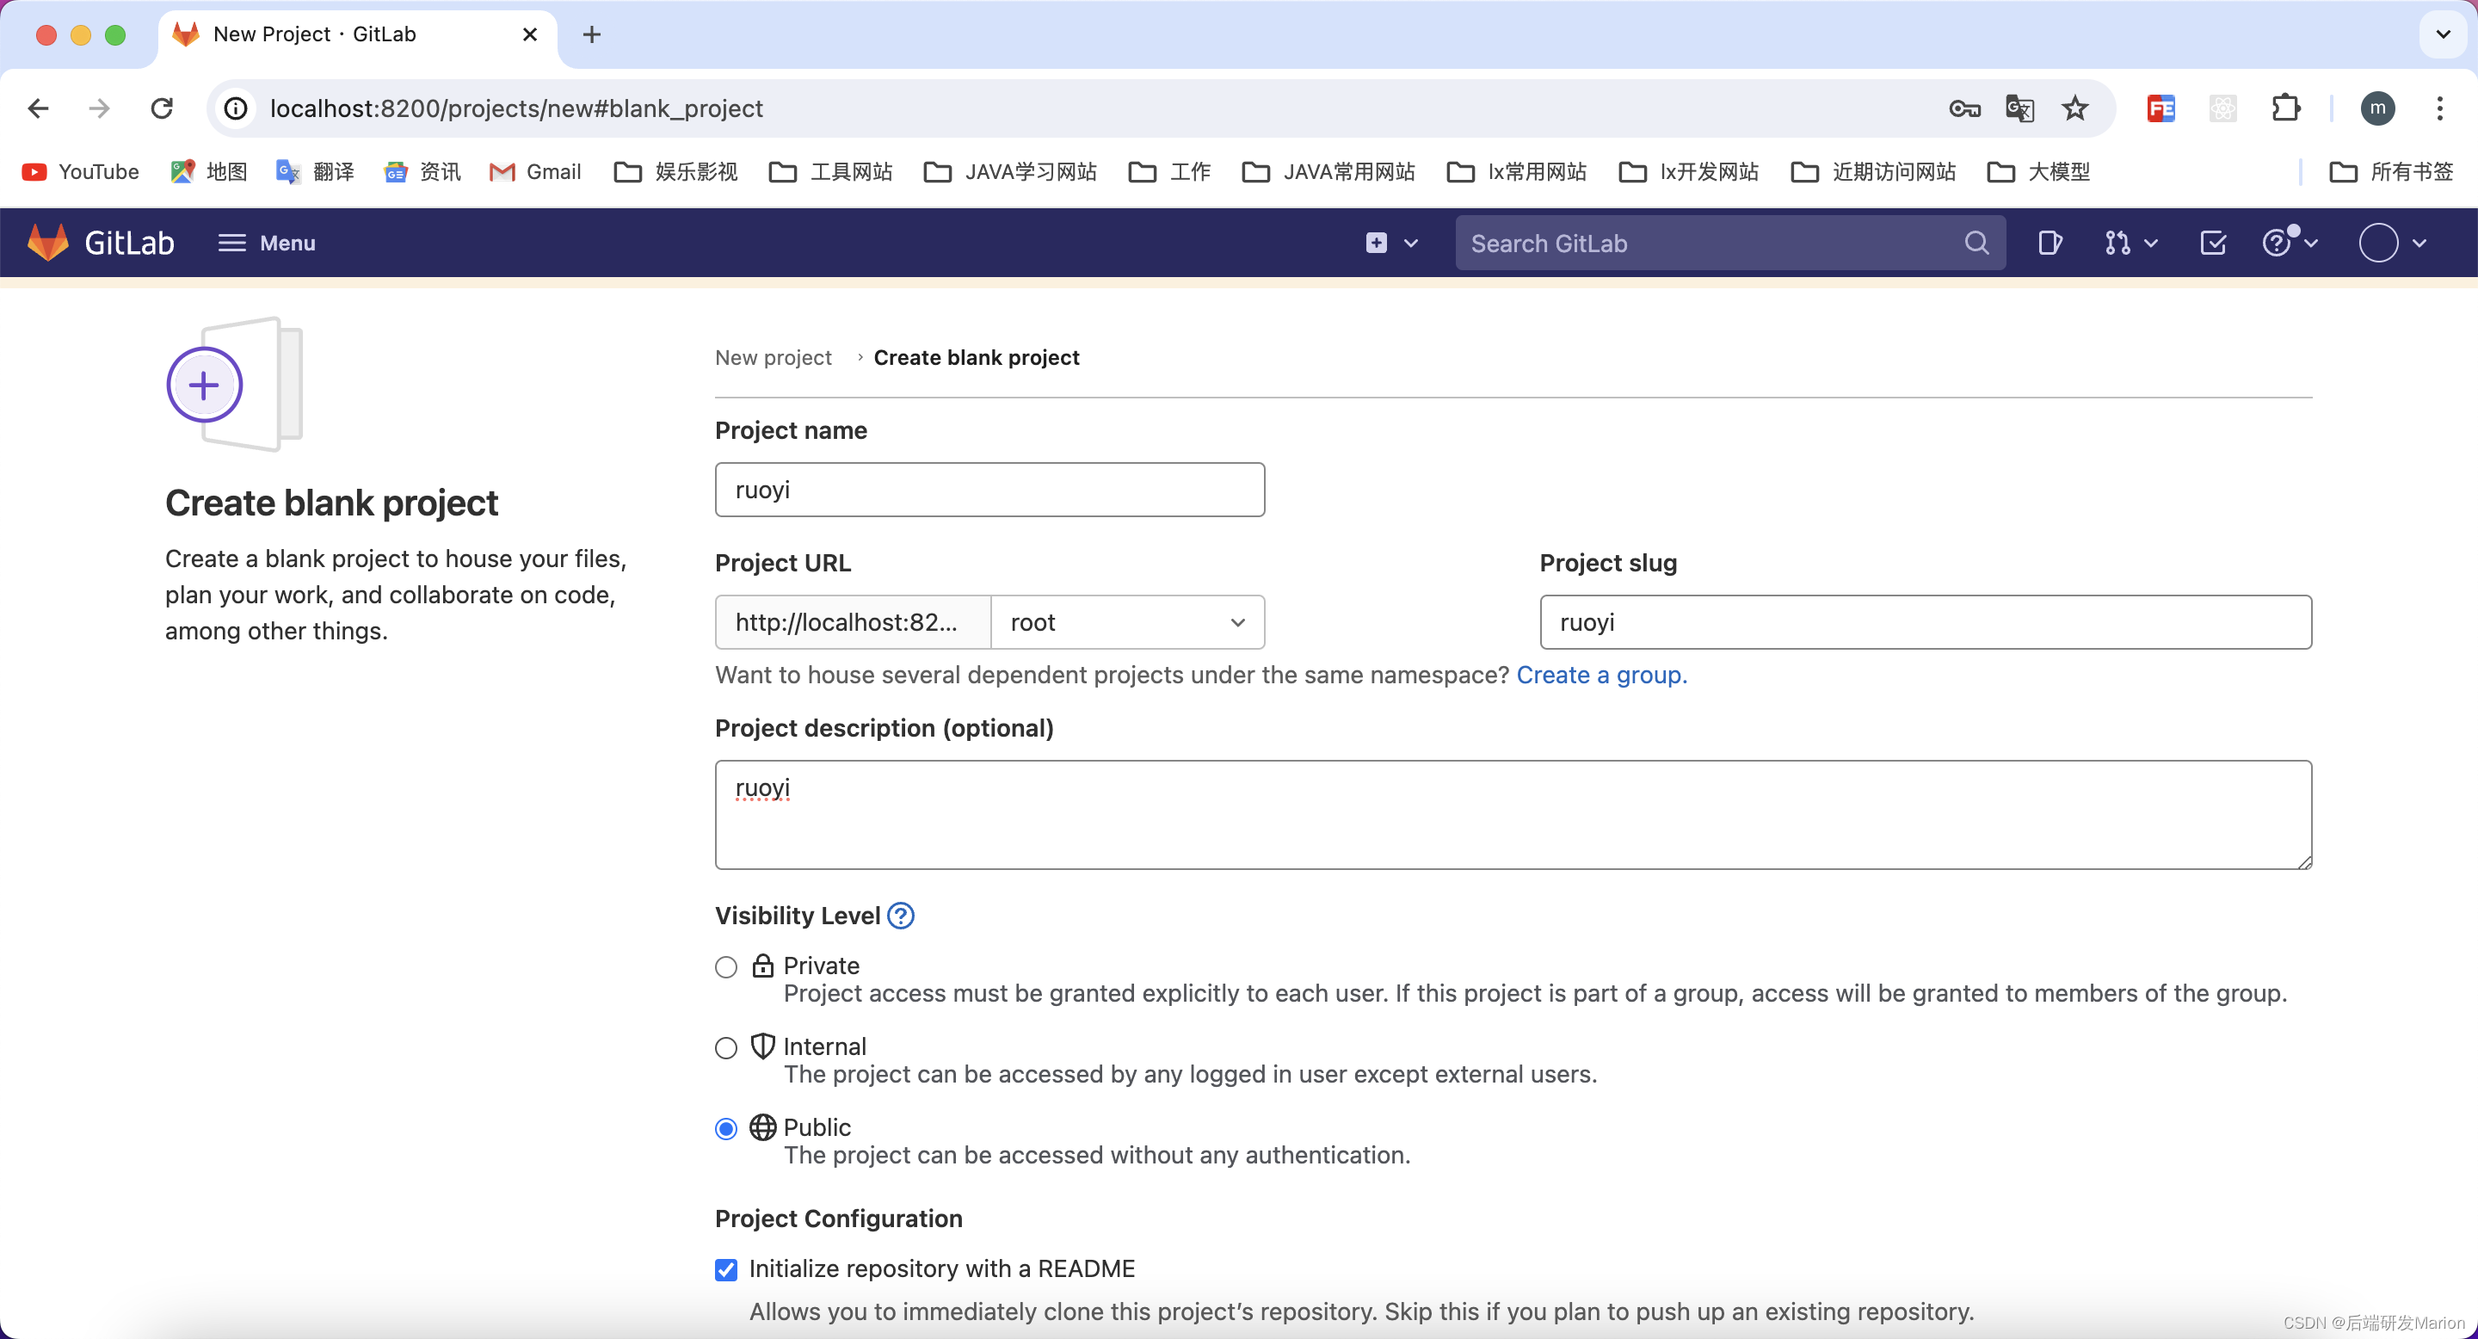Uncheck Initialize repository with a README
This screenshot has height=1339, width=2478.
tap(725, 1268)
